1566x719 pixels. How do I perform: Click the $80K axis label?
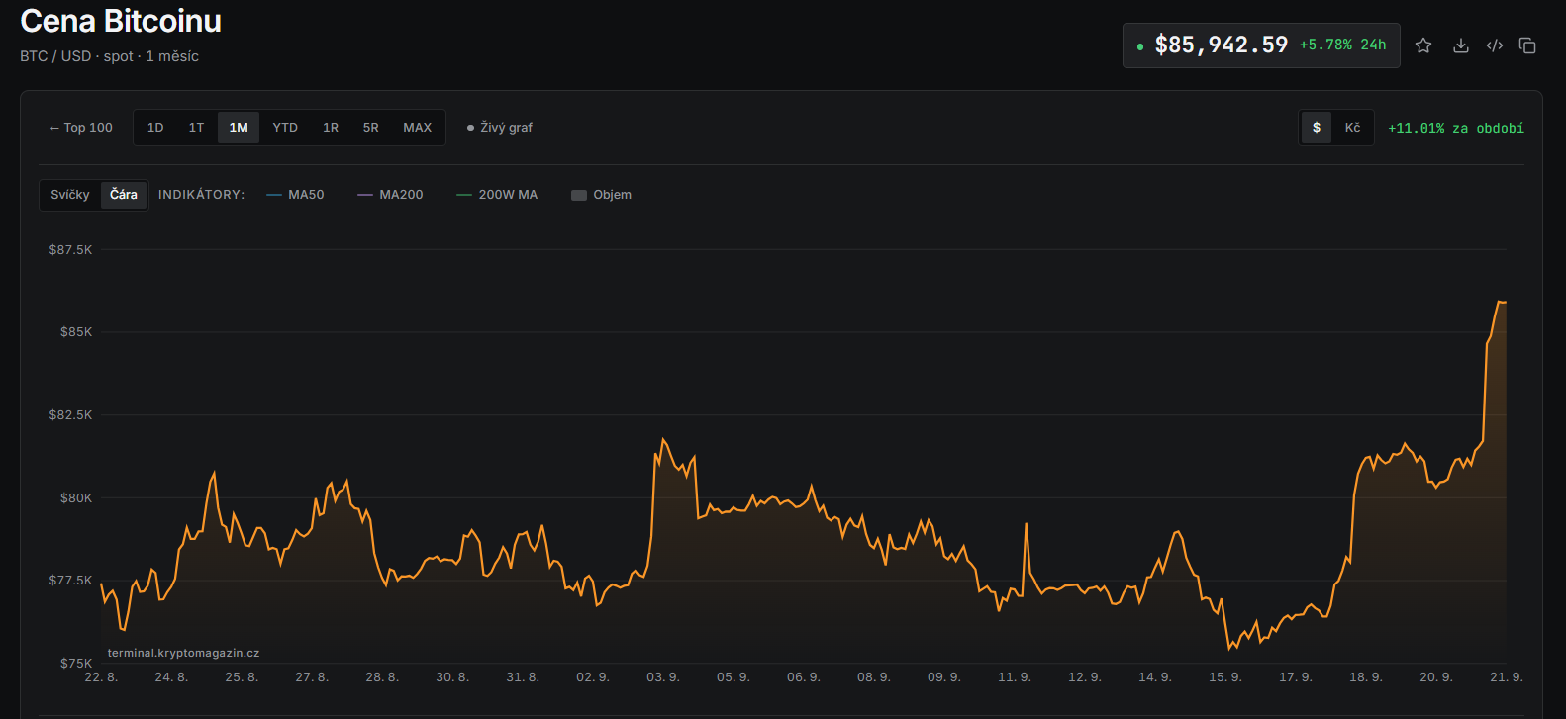coord(76,498)
